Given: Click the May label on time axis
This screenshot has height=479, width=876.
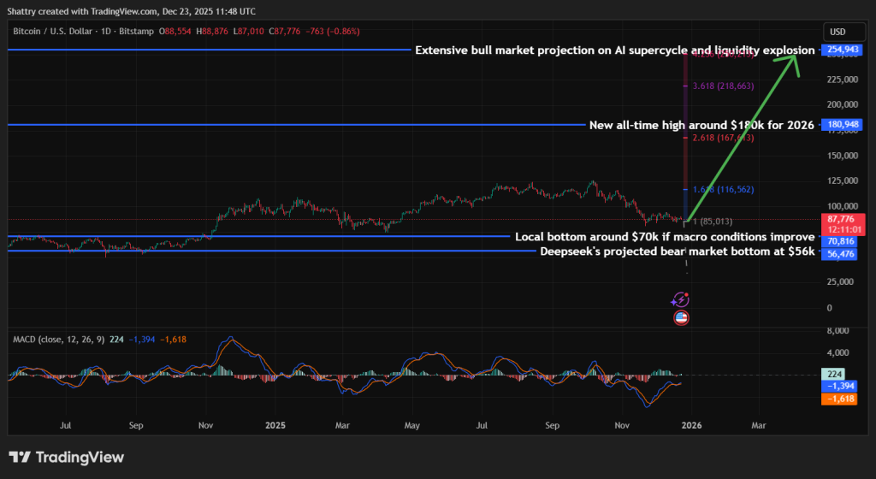Looking at the screenshot, I should click(411, 425).
